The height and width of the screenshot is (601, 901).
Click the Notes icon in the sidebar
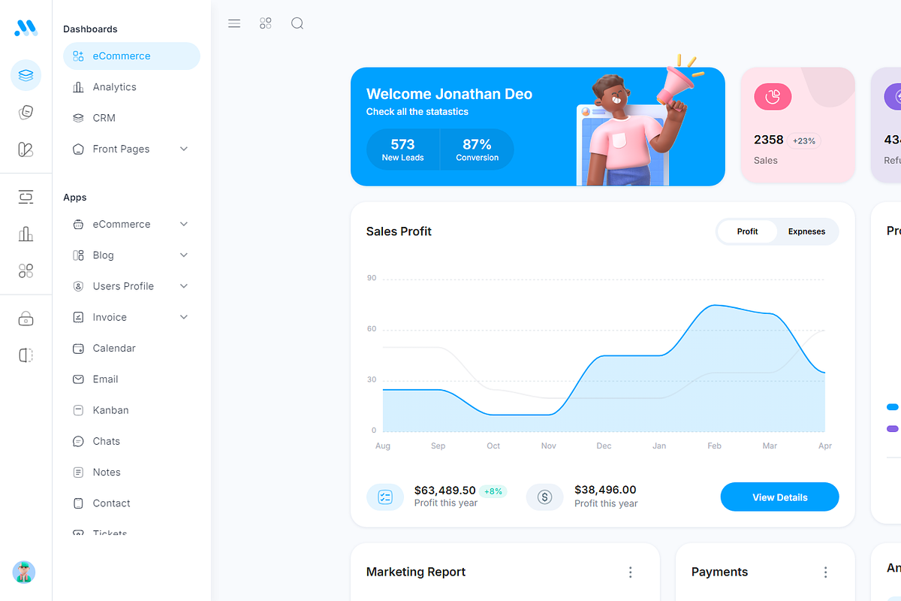click(x=78, y=473)
